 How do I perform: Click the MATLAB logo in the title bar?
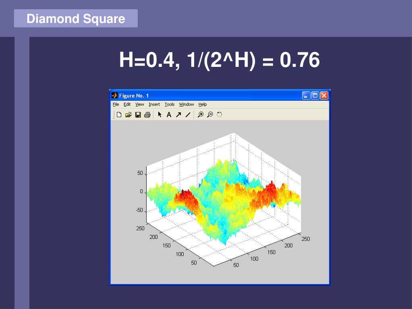(x=114, y=95)
